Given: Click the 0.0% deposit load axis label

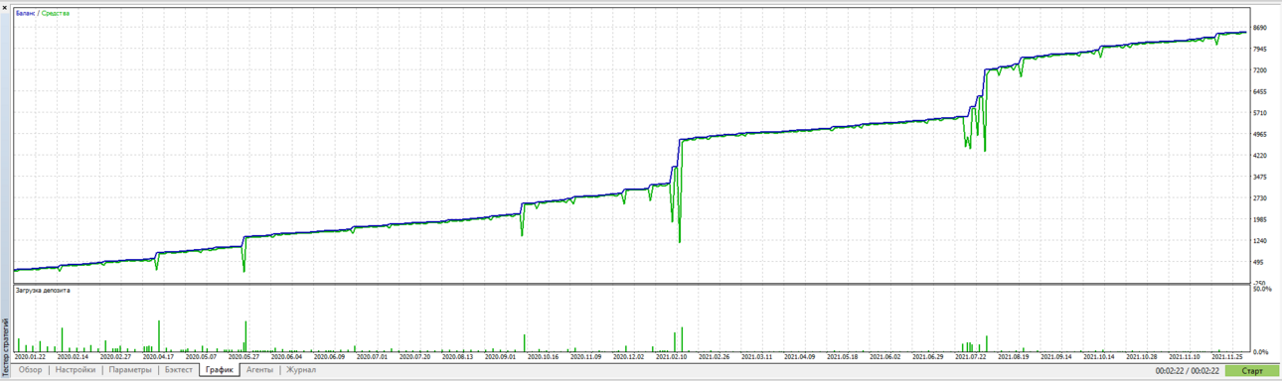Looking at the screenshot, I should coord(1262,352).
